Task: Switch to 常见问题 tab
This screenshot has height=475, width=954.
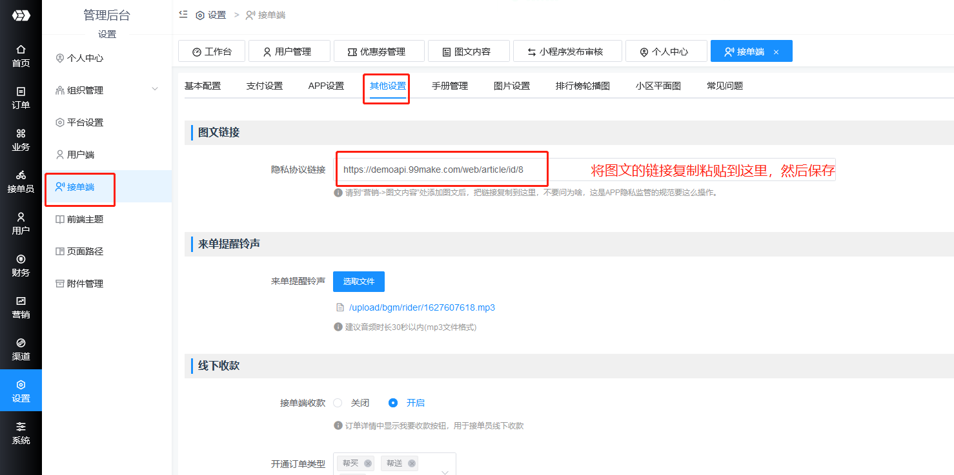Action: [725, 86]
